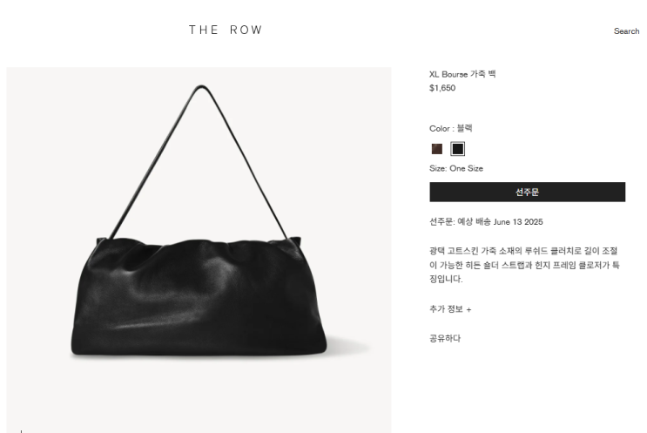
Task: Open the THE ROW homepage logo
Action: [226, 30]
